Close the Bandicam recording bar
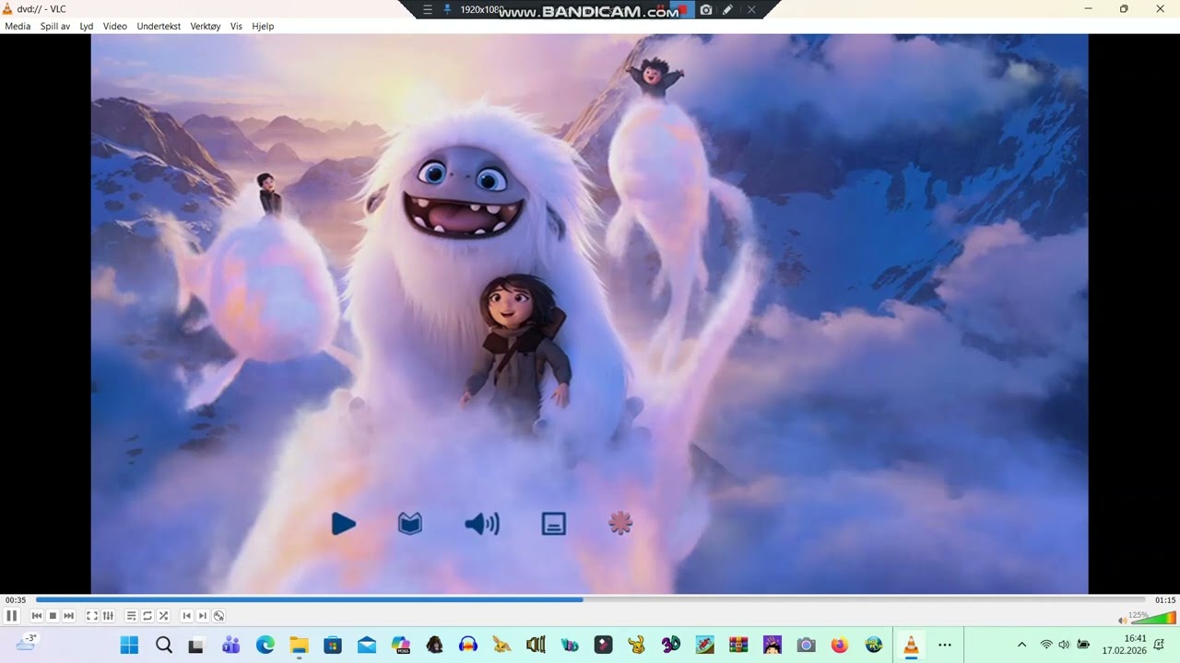 coord(751,9)
